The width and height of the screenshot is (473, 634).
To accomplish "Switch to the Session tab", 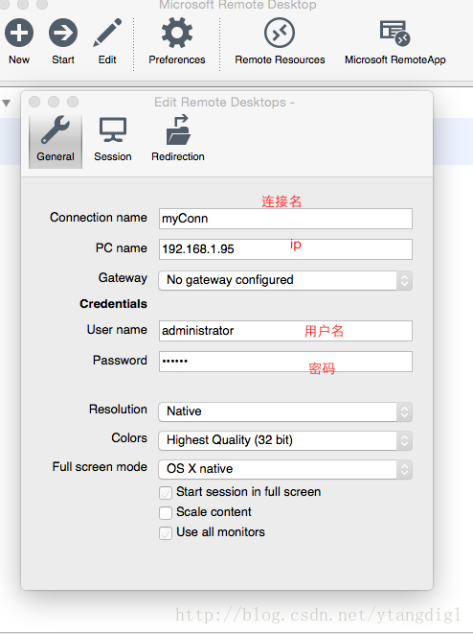I will 113,140.
